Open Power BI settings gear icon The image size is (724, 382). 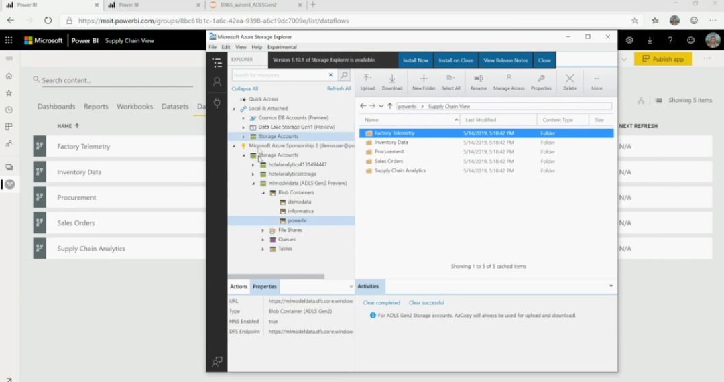point(629,40)
